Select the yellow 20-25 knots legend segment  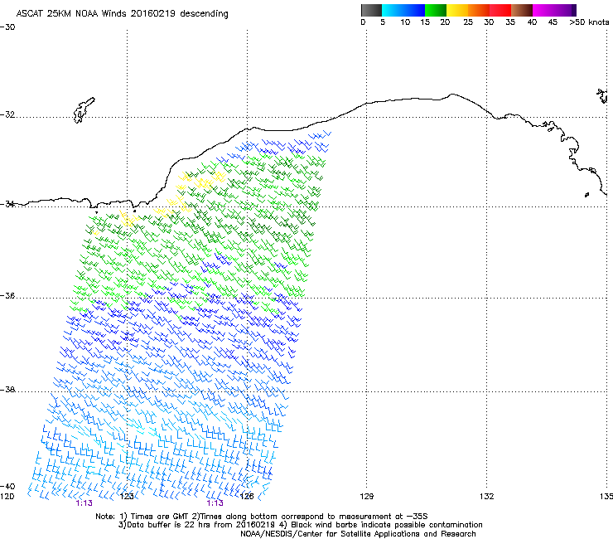point(457,10)
